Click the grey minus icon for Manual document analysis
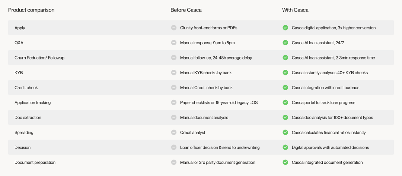Image resolution: width=402 pixels, height=176 pixels. (173, 117)
